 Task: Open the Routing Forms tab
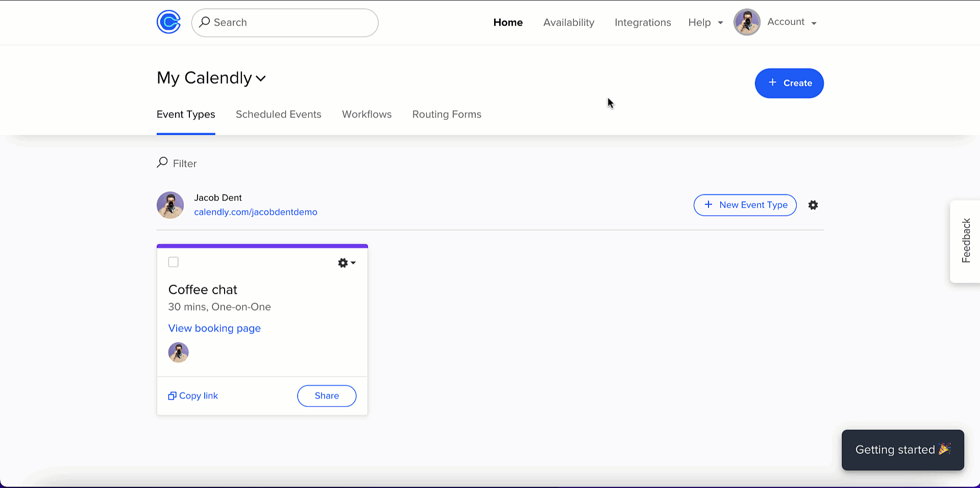click(x=447, y=114)
